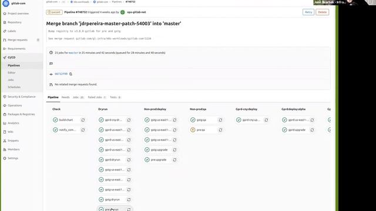Retry the gstg:qa job

(220, 120)
